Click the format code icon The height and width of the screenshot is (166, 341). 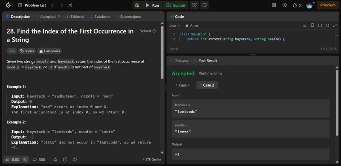click(305, 25)
